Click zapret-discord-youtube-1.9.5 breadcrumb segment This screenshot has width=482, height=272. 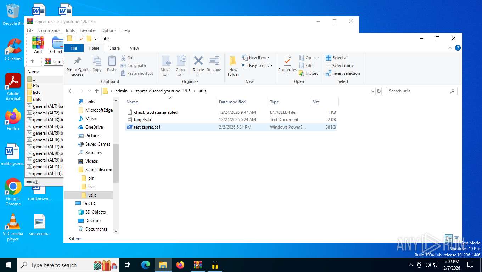(x=163, y=91)
